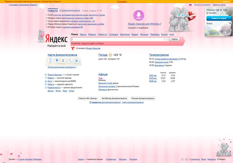Click the Завести ящик mail button
Viewport: 233px width, 163px height.
click(219, 18)
